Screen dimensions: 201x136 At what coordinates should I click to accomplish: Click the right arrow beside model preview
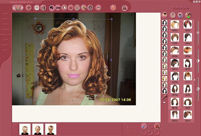click(22, 7)
